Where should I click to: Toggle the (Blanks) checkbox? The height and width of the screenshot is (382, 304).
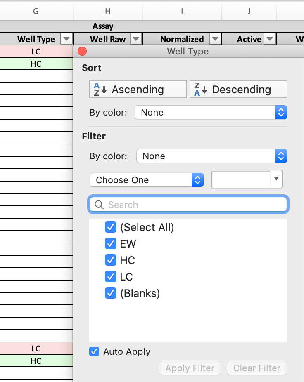pyautogui.click(x=111, y=293)
